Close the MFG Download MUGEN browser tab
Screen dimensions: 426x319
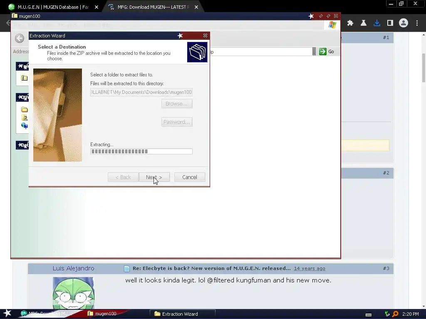tap(196, 7)
